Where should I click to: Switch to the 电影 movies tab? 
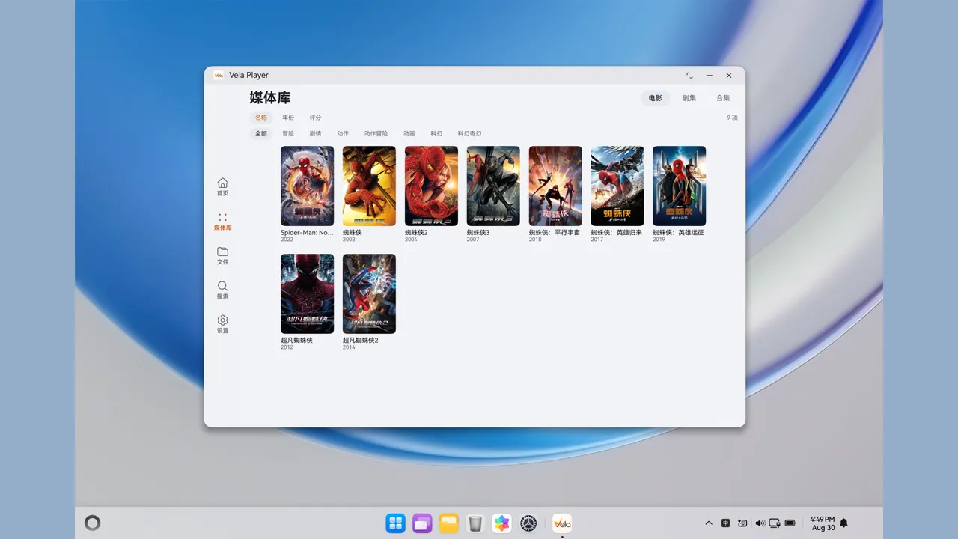tap(655, 98)
